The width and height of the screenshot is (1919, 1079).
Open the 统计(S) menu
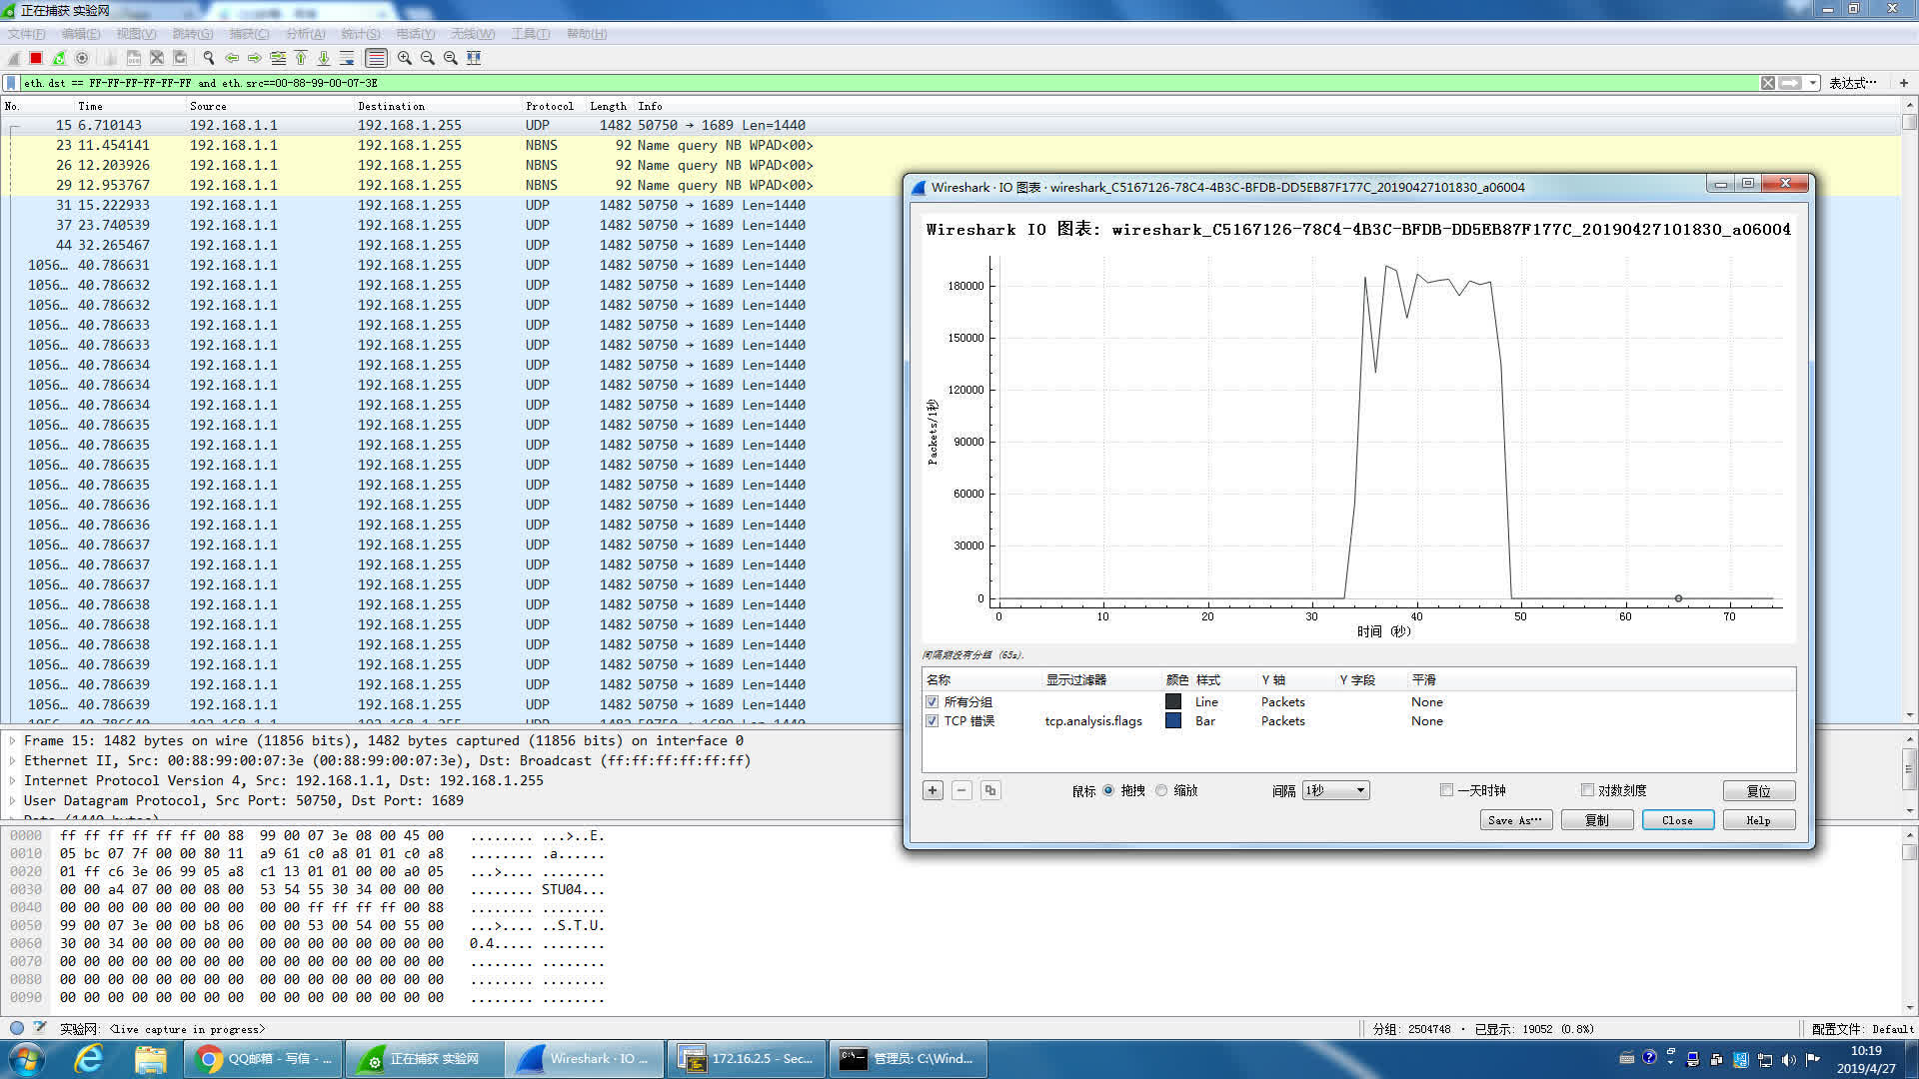click(x=360, y=34)
